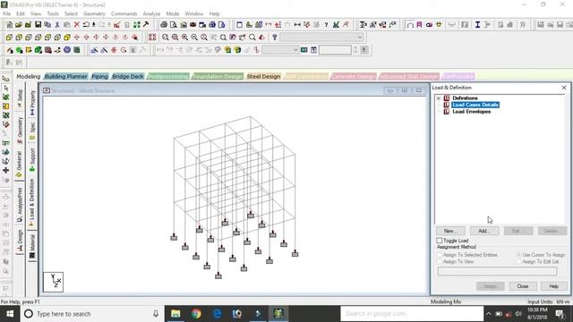Open the Analyze menu
This screenshot has height=322, width=573.
pos(151,13)
